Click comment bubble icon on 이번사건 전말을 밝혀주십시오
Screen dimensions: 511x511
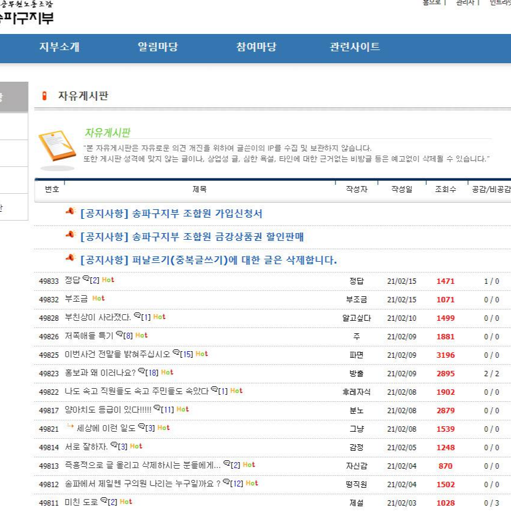pyautogui.click(x=176, y=352)
